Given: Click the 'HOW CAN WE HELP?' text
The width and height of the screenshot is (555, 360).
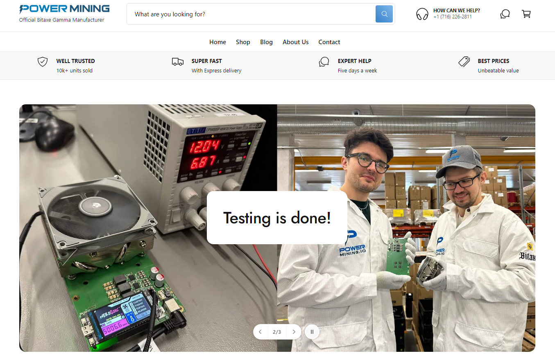Looking at the screenshot, I should 457,11.
